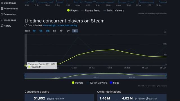
Task: Click 'You can login to view data per day' link
Action: (60, 26)
